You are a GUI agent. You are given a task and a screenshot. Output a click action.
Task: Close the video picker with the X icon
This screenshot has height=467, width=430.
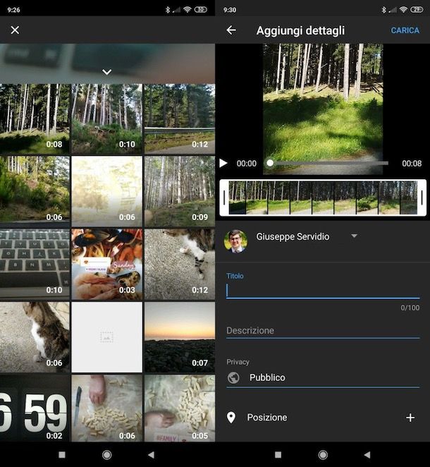(x=15, y=30)
